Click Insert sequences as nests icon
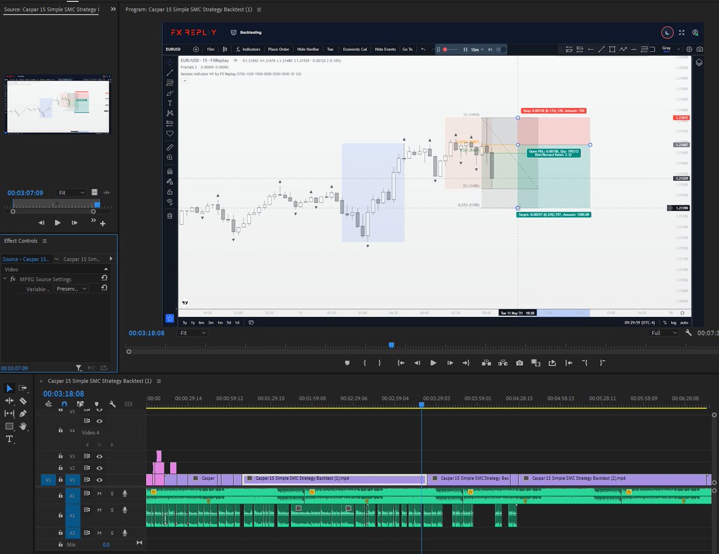Viewport: 719px width, 554px height. (49, 404)
